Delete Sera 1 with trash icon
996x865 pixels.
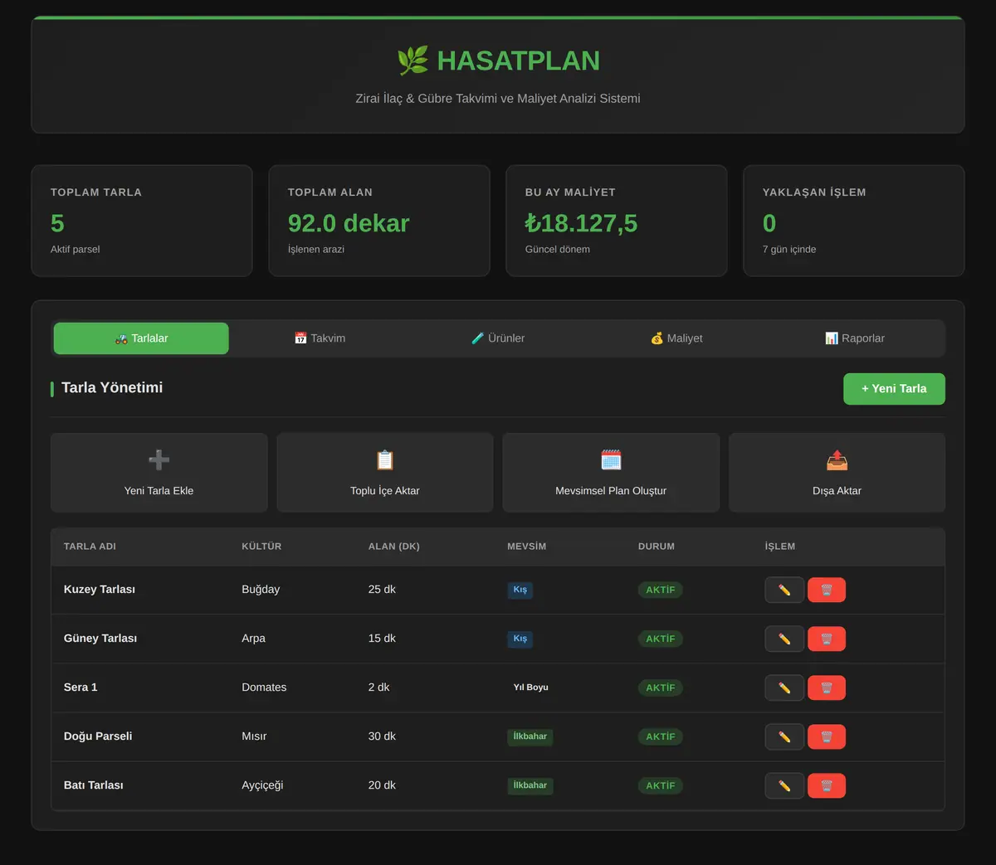pos(827,688)
